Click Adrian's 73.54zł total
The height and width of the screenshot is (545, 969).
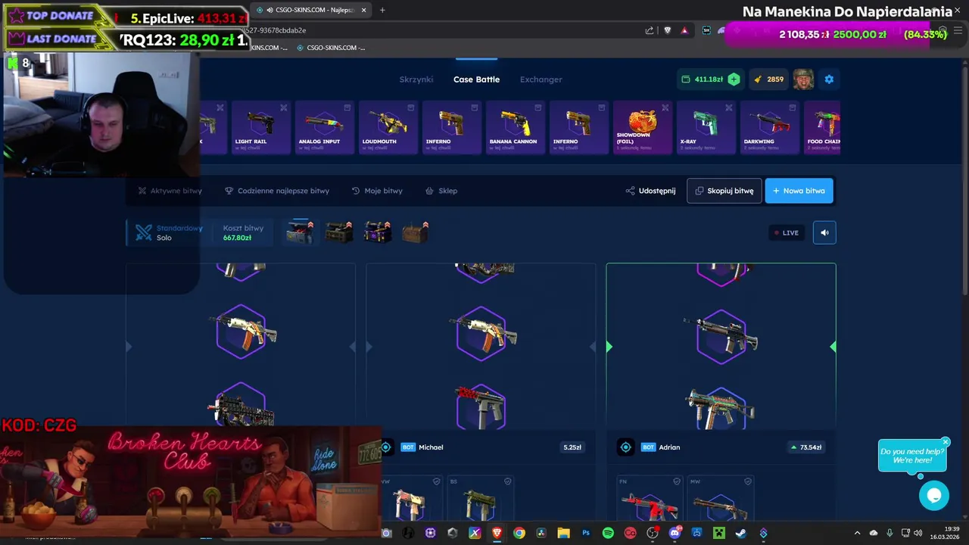pos(805,447)
